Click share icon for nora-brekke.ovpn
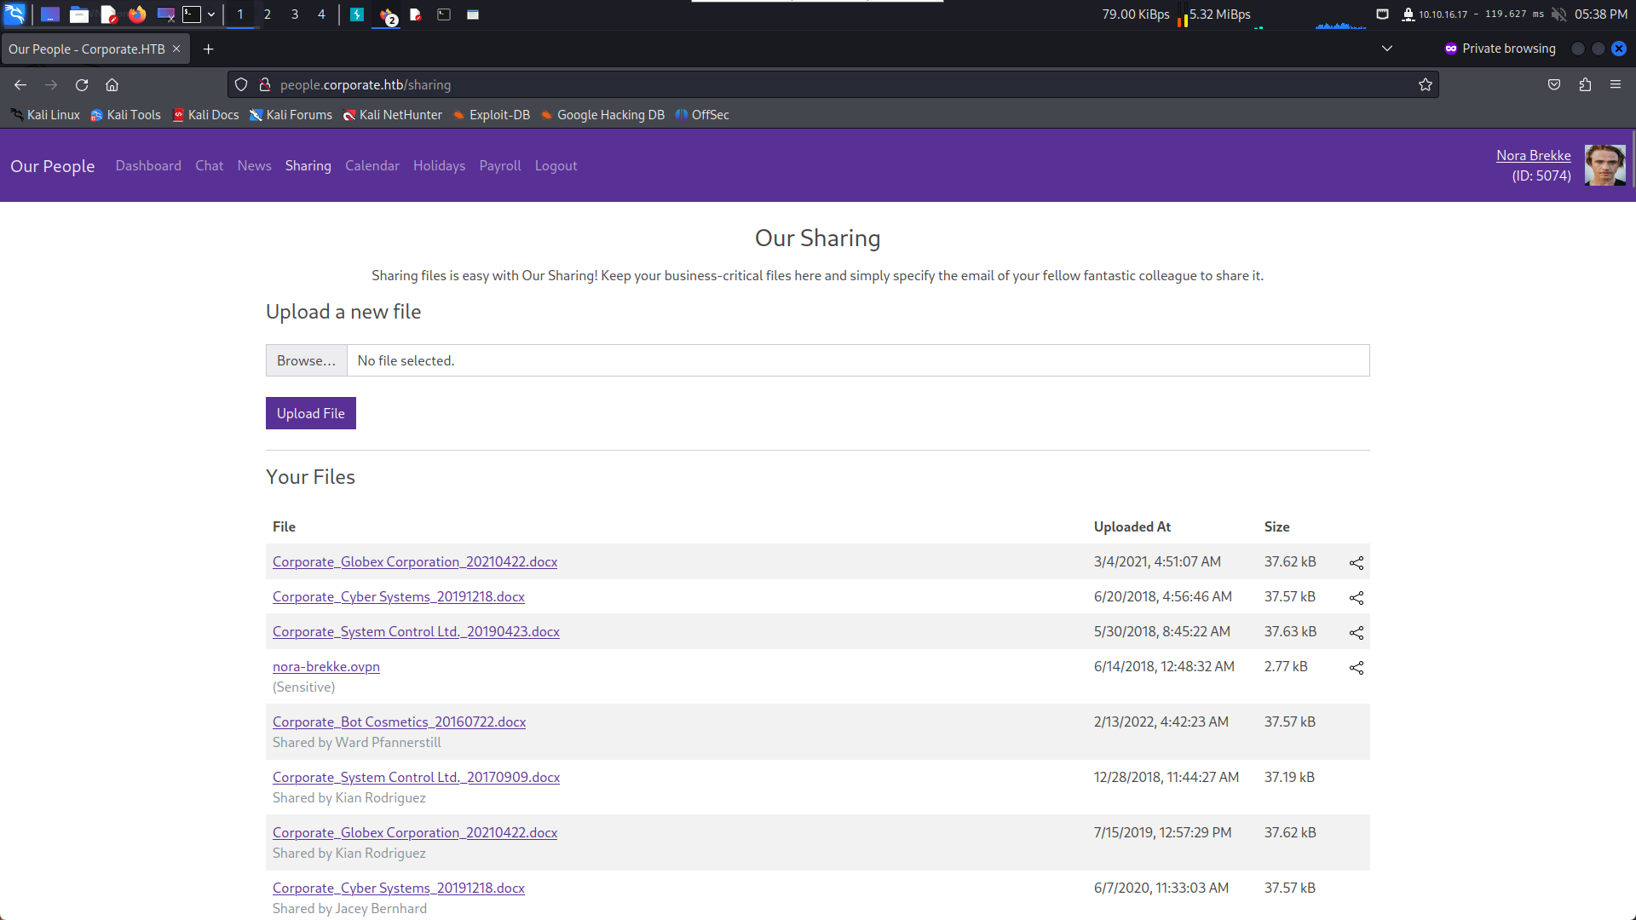Viewport: 1636px width, 920px height. pos(1357,668)
